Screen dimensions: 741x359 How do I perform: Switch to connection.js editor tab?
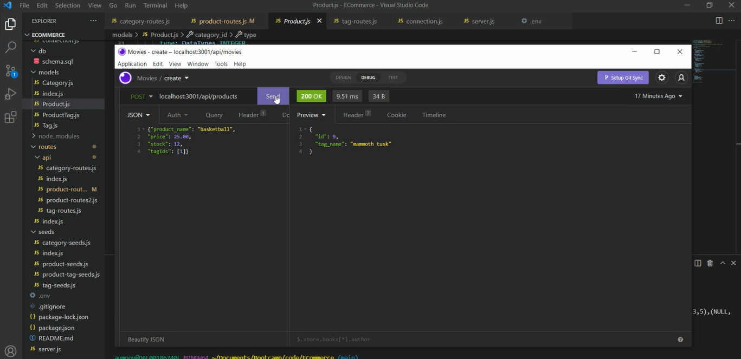click(x=420, y=21)
